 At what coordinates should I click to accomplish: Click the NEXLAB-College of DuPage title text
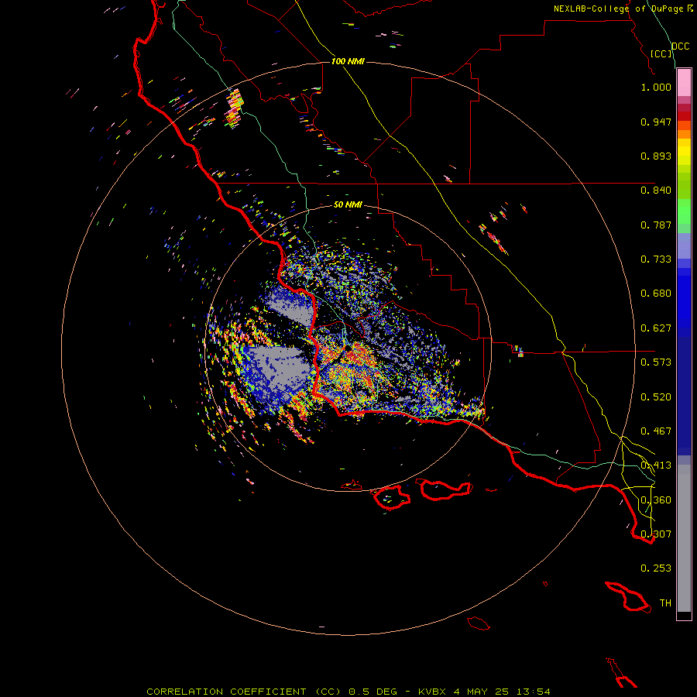(x=623, y=9)
